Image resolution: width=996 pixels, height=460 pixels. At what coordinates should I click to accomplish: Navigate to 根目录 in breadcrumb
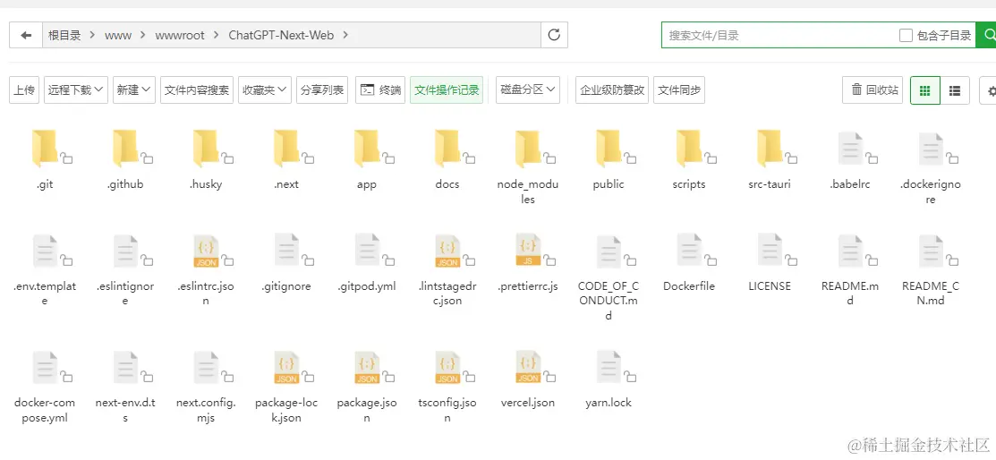pos(64,36)
